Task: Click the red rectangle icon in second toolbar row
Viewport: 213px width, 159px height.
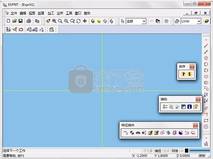Action: point(21,29)
